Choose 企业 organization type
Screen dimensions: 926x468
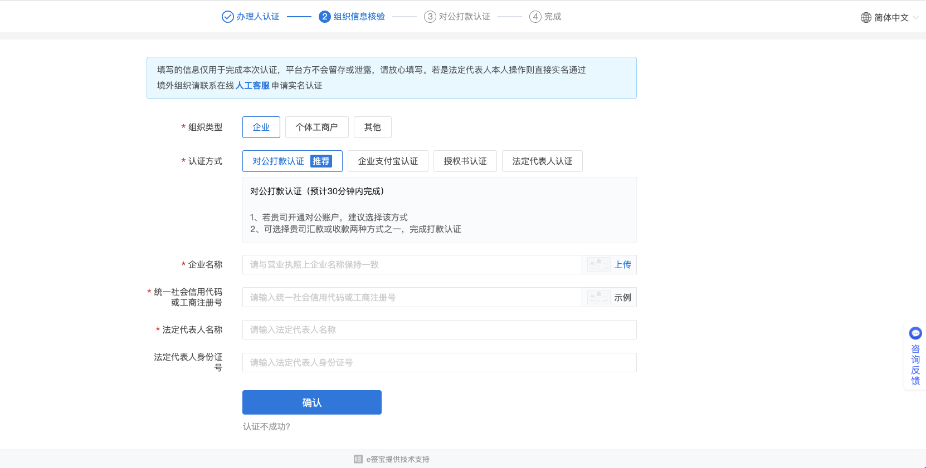[261, 127]
